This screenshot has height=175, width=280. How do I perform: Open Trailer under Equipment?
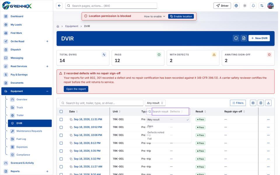click(30, 116)
